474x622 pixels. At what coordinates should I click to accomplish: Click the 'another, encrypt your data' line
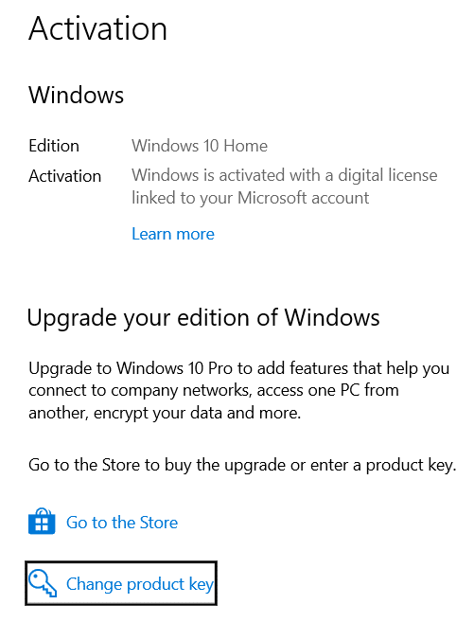165,413
